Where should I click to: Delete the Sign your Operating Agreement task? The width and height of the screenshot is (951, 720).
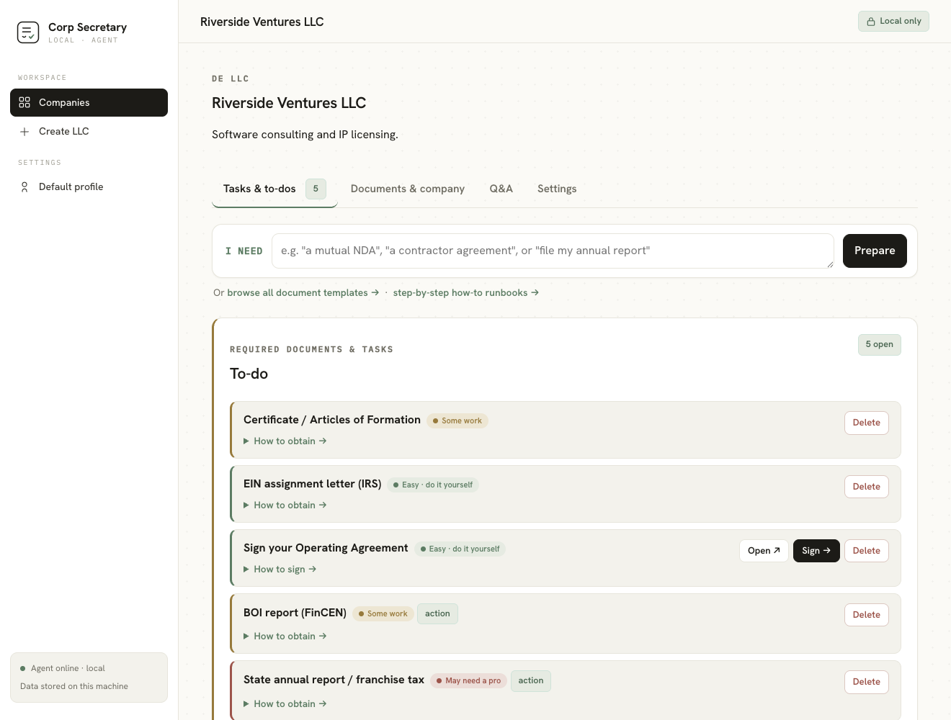coord(866,551)
